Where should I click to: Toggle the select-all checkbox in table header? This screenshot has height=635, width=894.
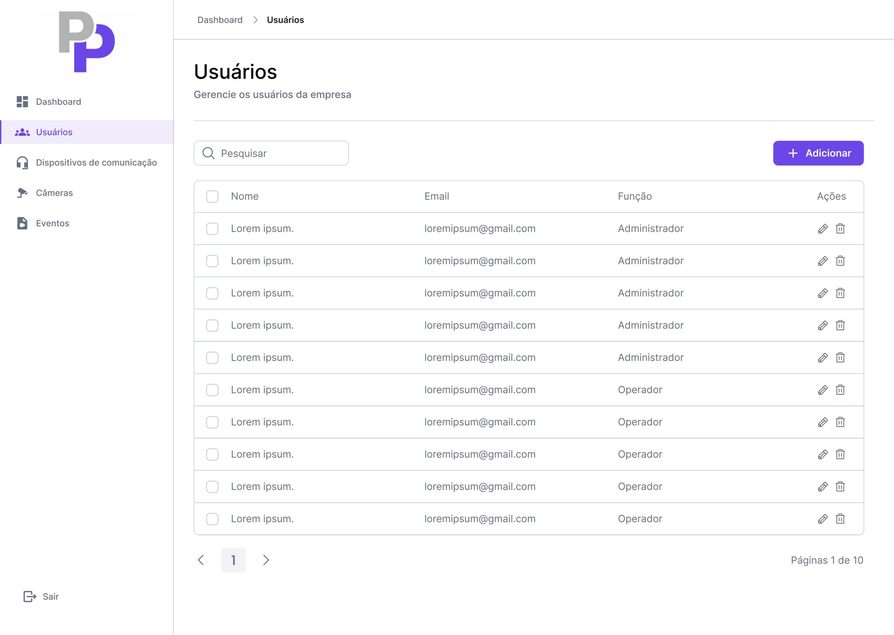tap(212, 196)
